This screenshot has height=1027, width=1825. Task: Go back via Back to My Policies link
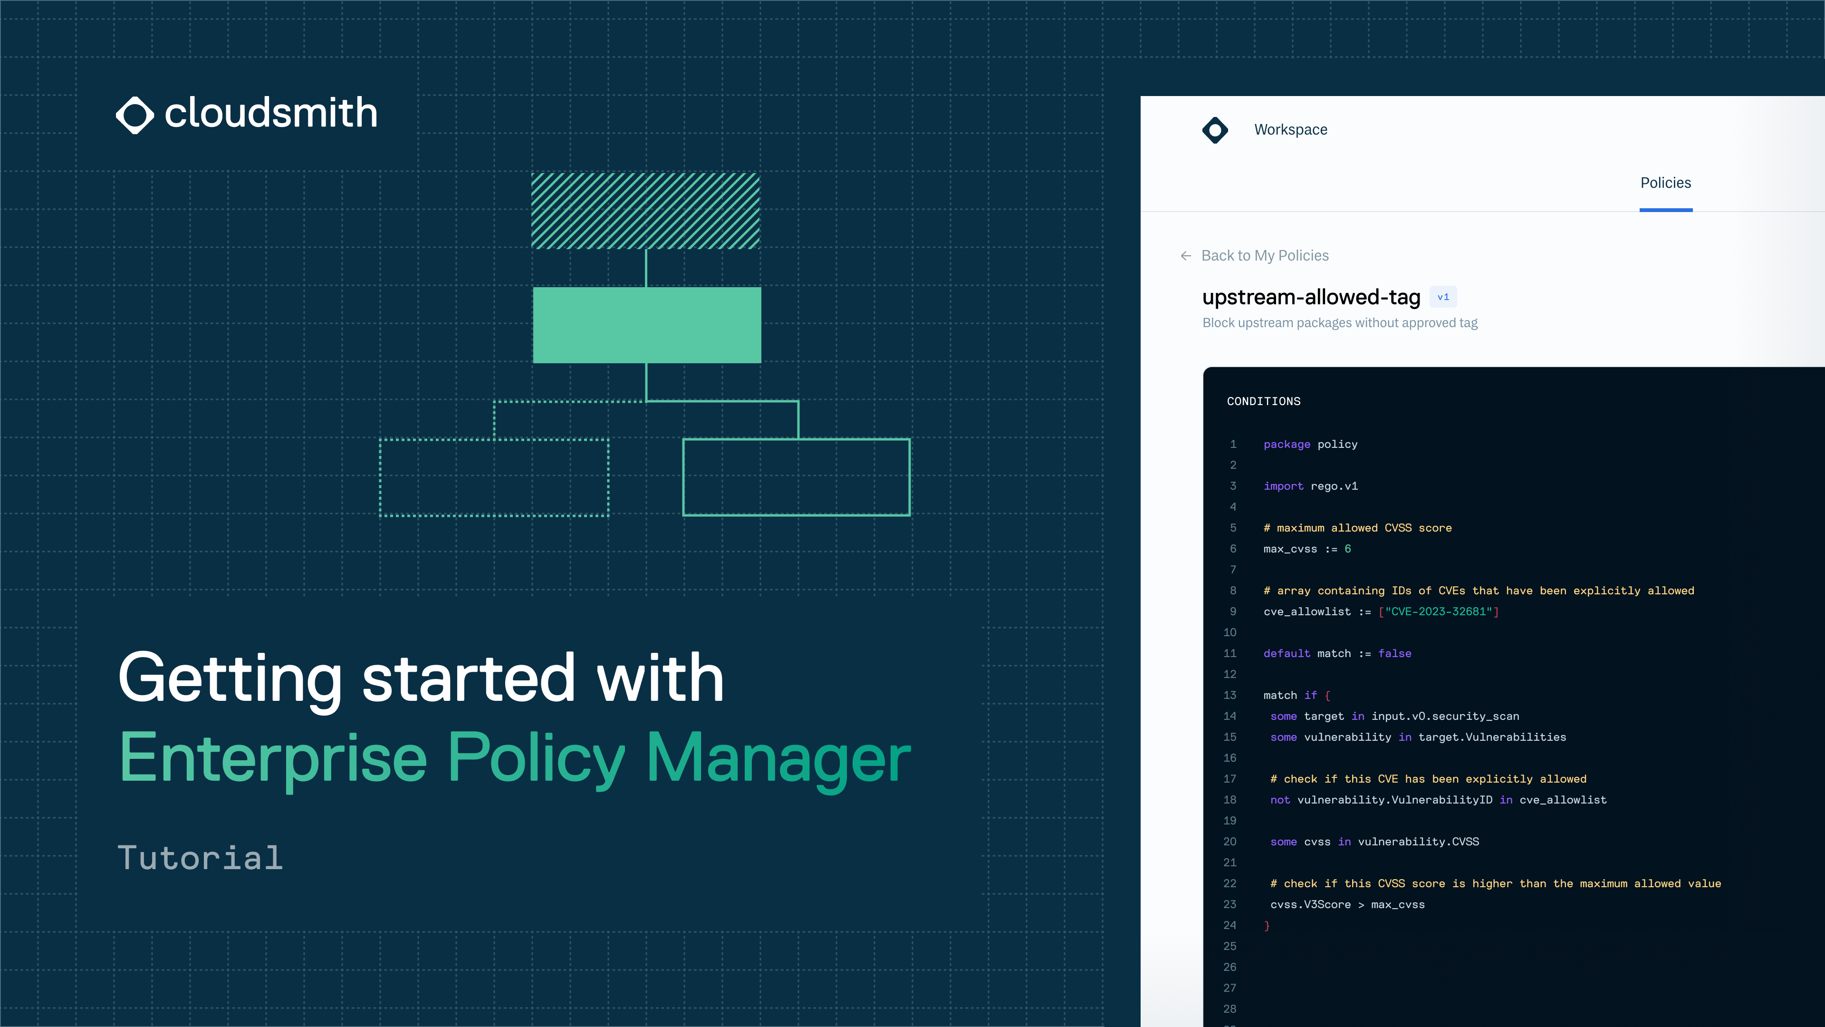[1265, 256]
